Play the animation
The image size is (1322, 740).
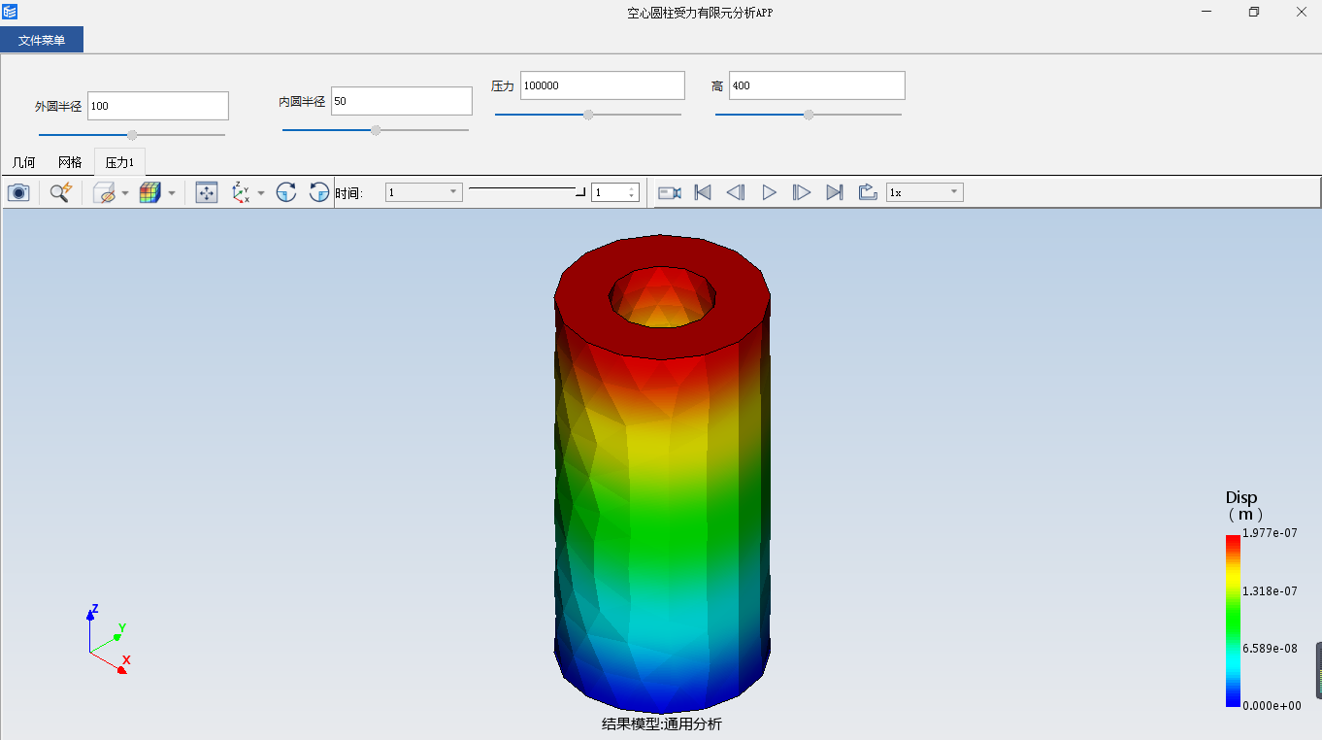click(769, 192)
